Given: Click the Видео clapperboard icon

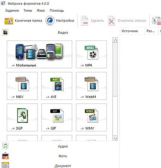Looking at the screenshot, I should click(5, 32).
